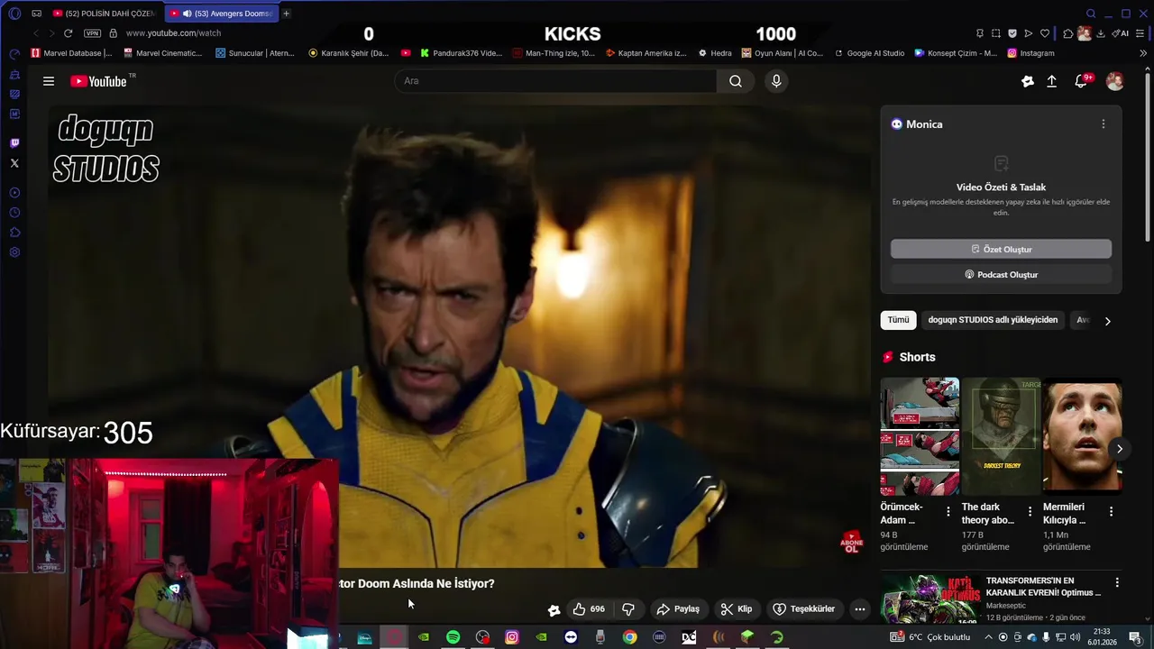The height and width of the screenshot is (649, 1154).
Task: Open options for Transformers video
Action: click(x=1117, y=583)
